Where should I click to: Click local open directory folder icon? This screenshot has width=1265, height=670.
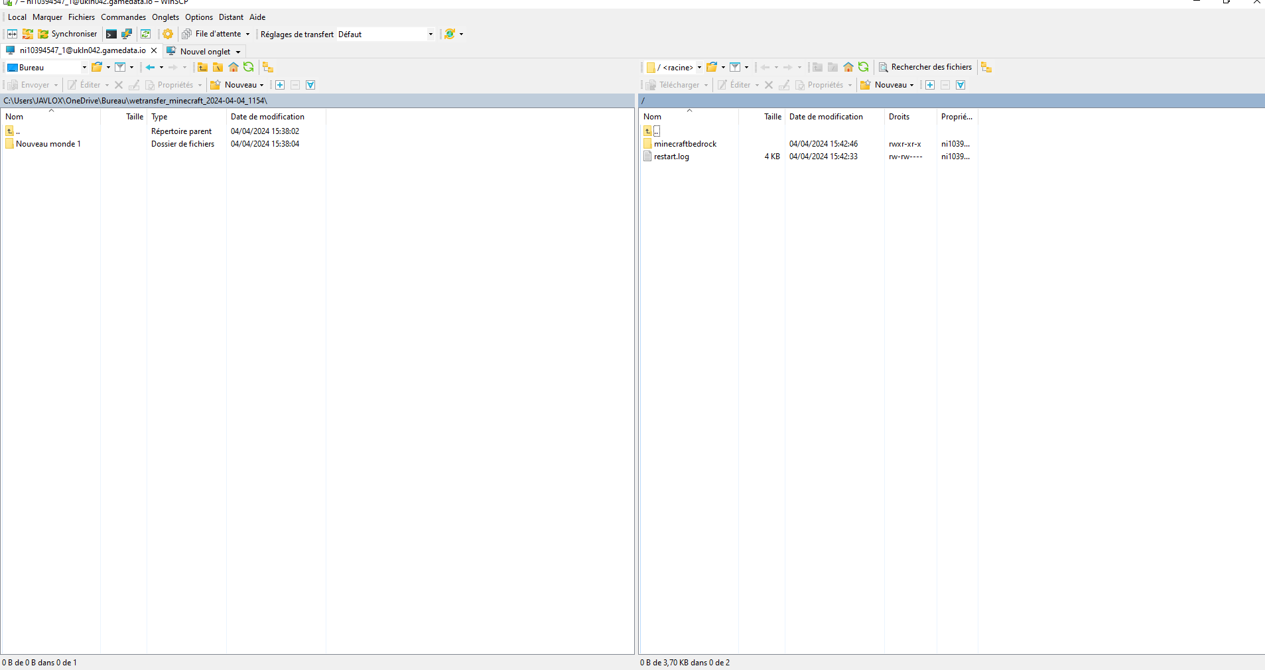pyautogui.click(x=97, y=67)
